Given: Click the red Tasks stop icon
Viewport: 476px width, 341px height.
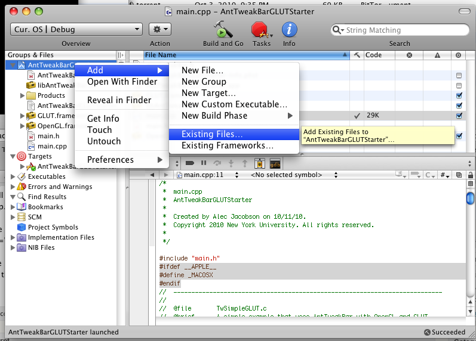Looking at the screenshot, I should [x=259, y=29].
